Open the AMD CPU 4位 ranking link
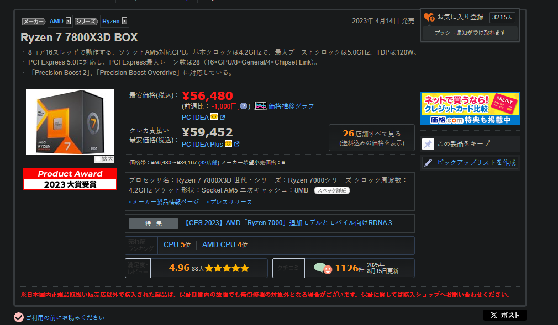 tap(225, 244)
